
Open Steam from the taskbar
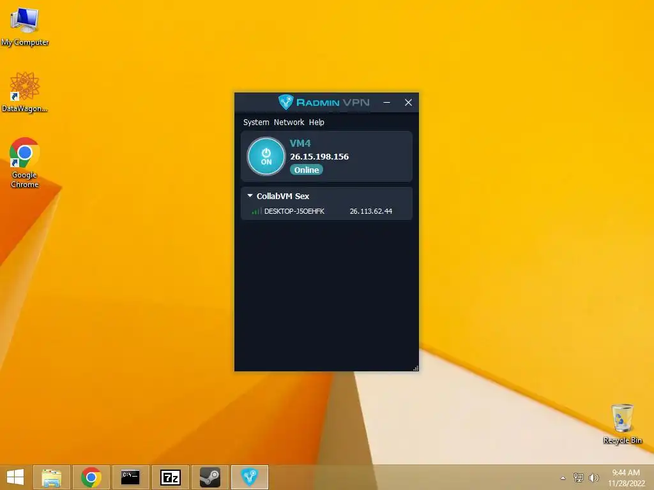pos(209,477)
